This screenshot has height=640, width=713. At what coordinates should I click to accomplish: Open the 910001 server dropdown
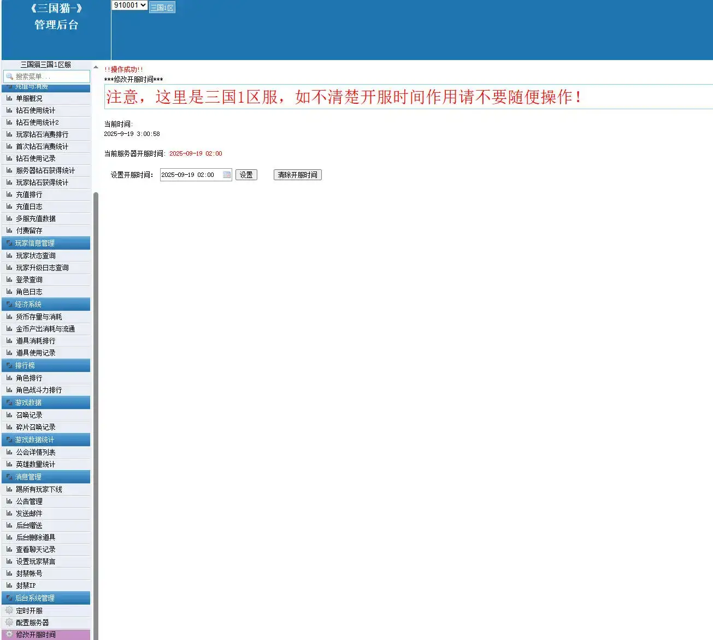(x=129, y=5)
